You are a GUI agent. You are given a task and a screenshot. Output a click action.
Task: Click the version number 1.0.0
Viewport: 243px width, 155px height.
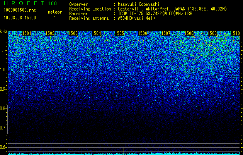pyautogui.click(x=52, y=3)
